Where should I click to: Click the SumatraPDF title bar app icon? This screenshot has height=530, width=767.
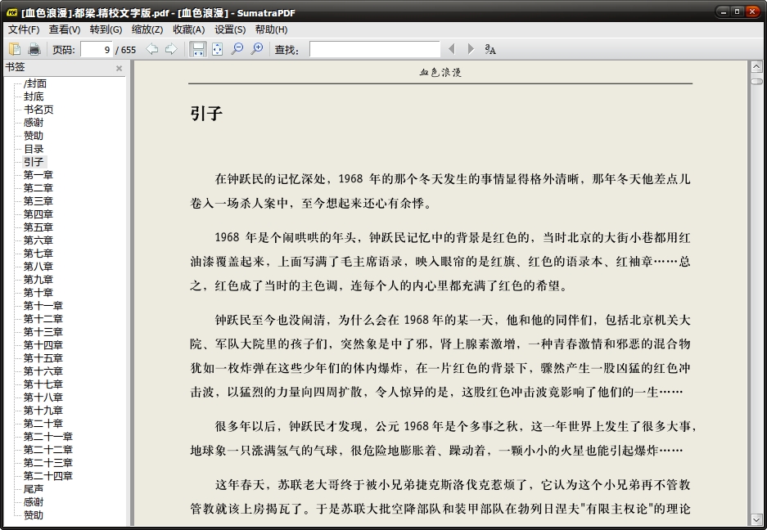(12, 13)
